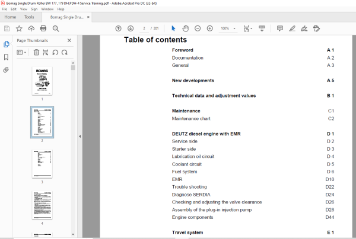Go to next page with down arrow

[131, 28]
